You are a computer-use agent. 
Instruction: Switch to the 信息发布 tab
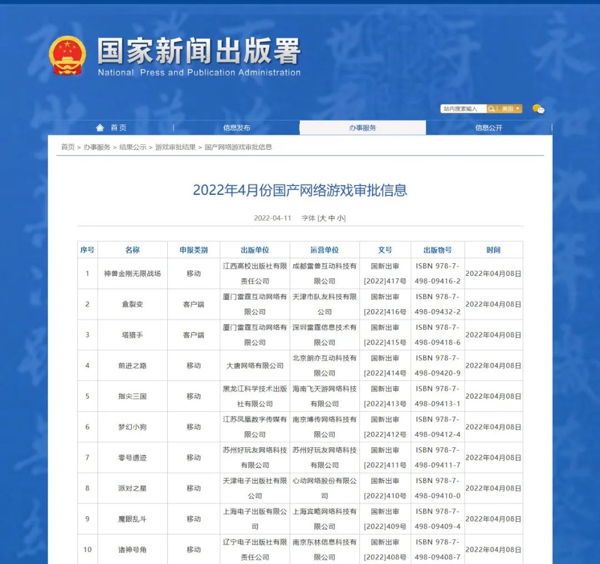236,127
